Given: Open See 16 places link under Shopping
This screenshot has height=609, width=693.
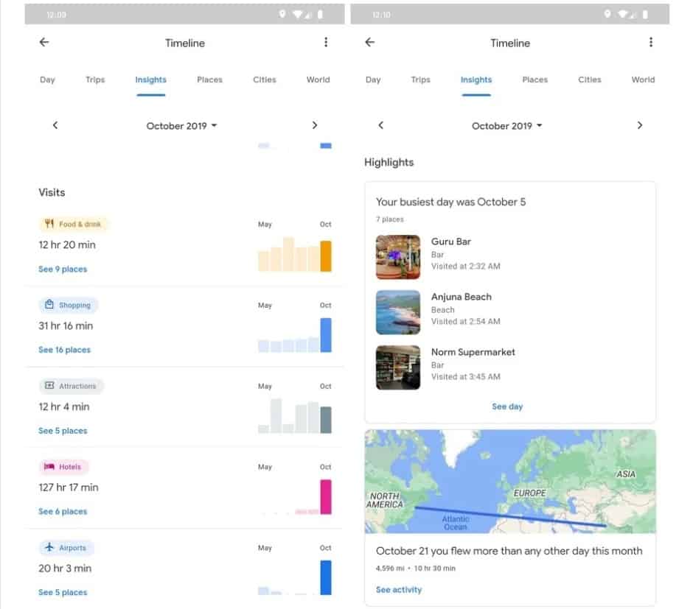Looking at the screenshot, I should (x=64, y=350).
